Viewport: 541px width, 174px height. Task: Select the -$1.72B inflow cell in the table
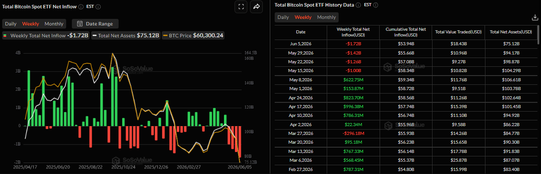click(x=353, y=44)
